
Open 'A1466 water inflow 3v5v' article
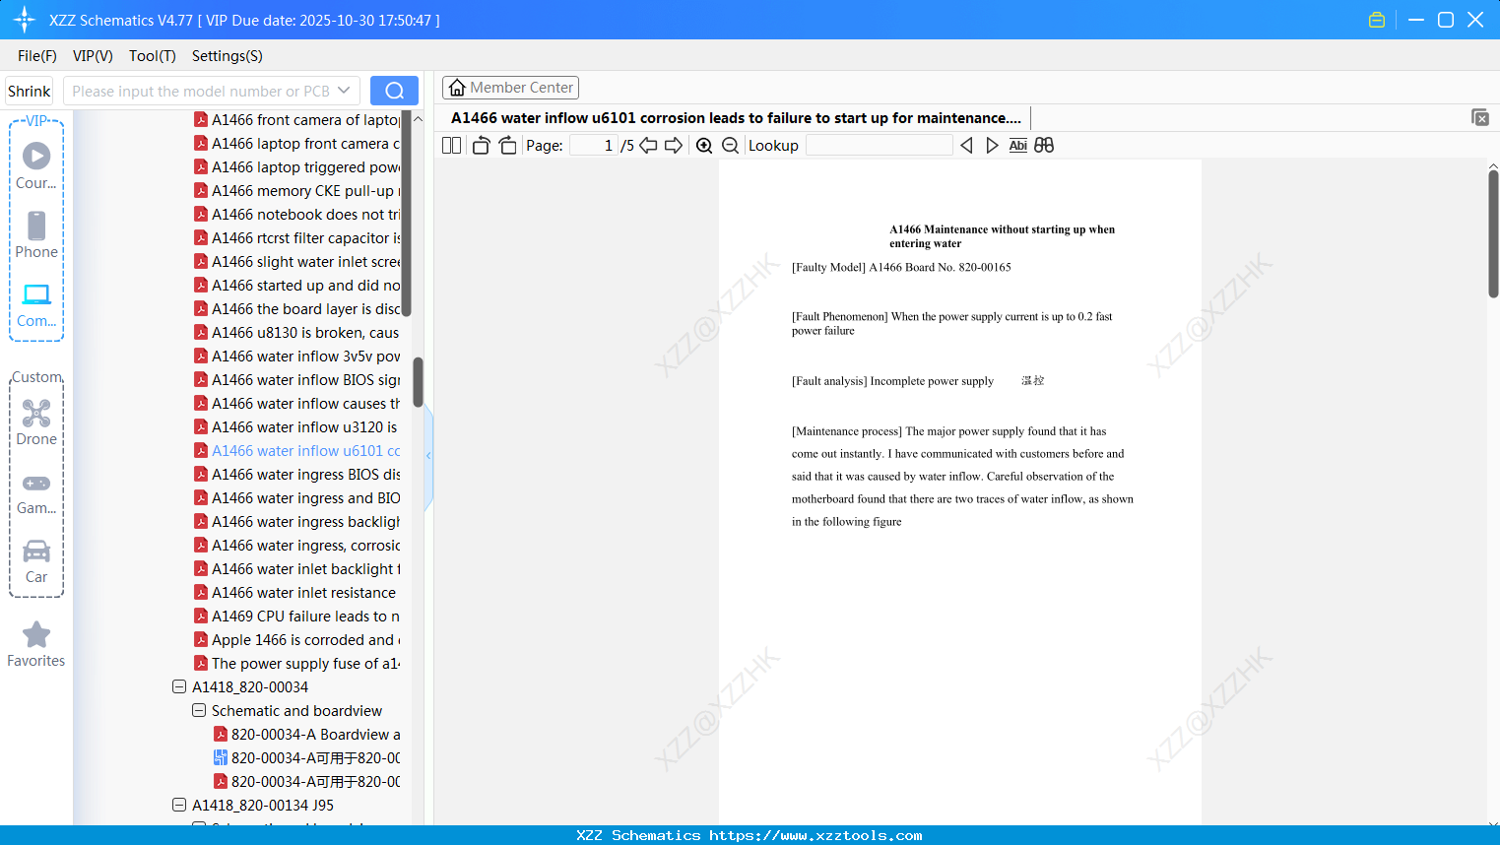point(297,357)
